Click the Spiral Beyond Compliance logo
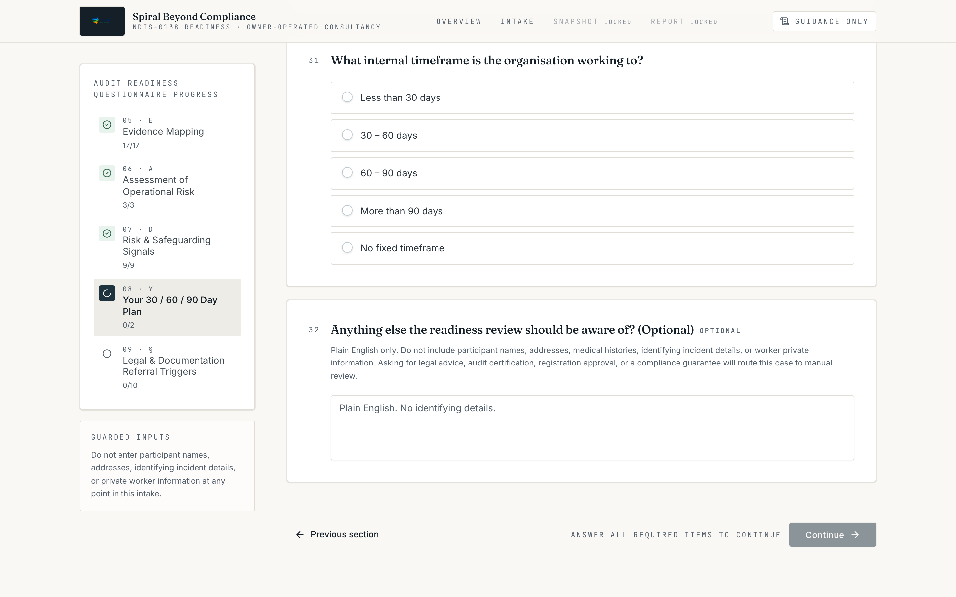The width and height of the screenshot is (956, 597). coord(102,21)
